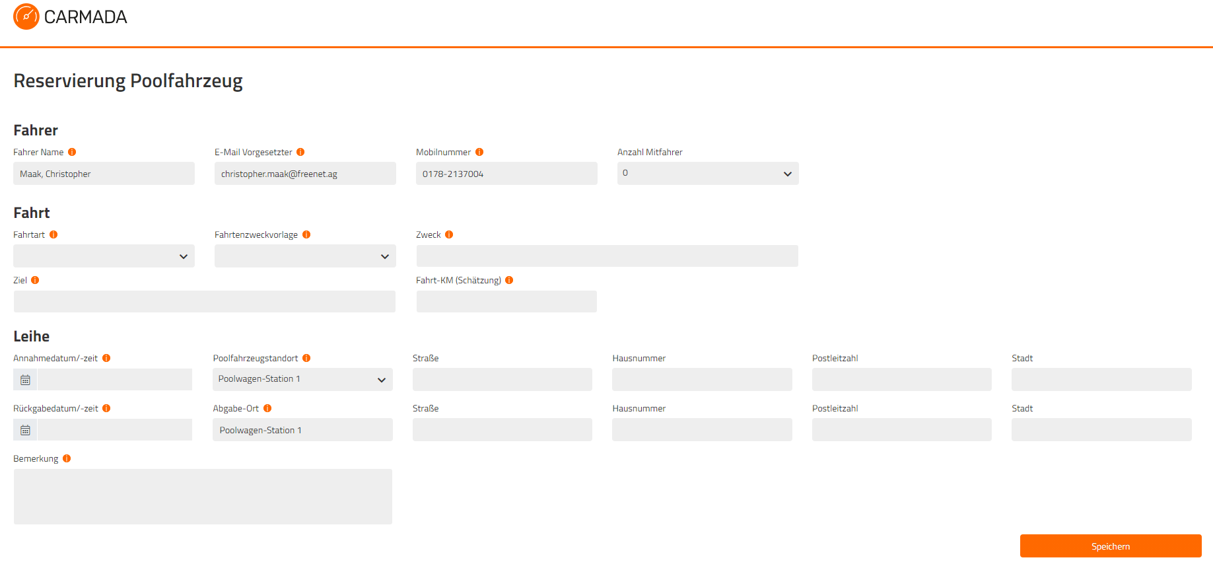Click the E-Mail Vorgesetzter field
1213x568 pixels.
point(305,174)
